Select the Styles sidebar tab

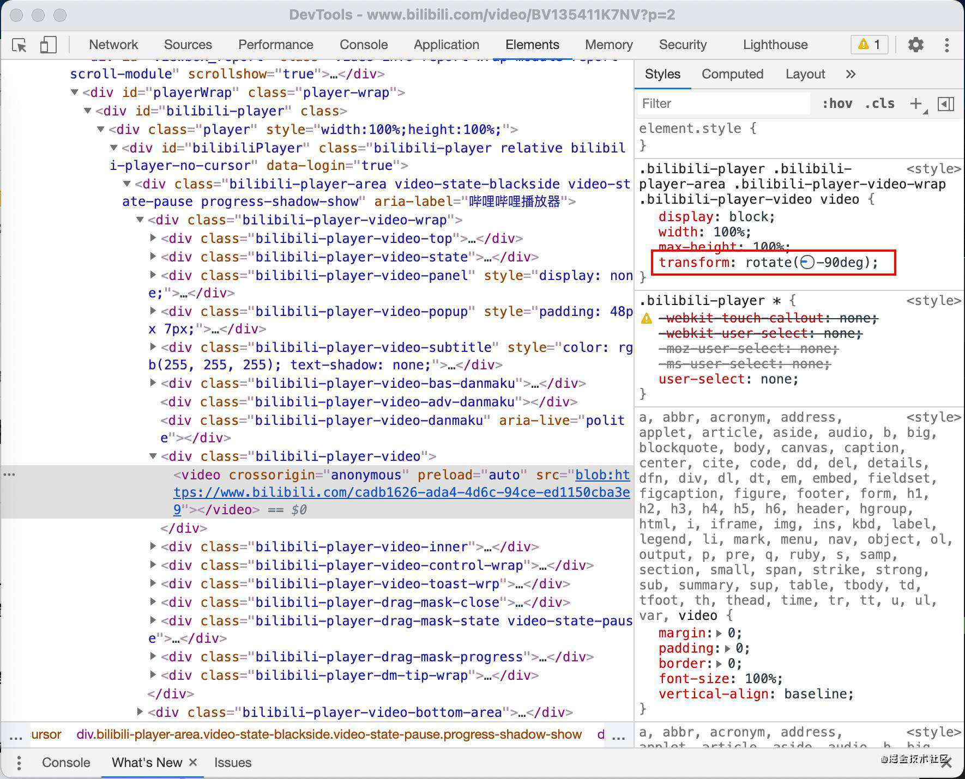[662, 74]
